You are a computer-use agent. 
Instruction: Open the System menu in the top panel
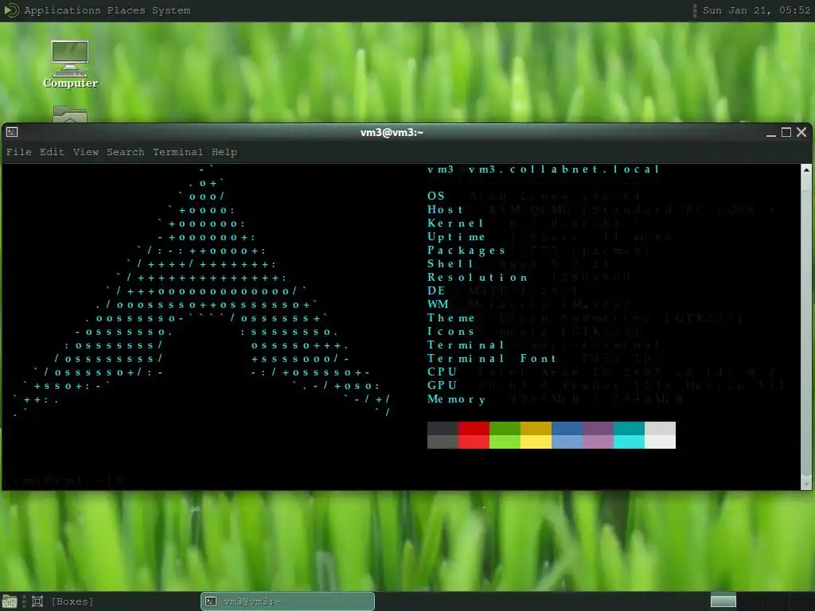tap(171, 10)
